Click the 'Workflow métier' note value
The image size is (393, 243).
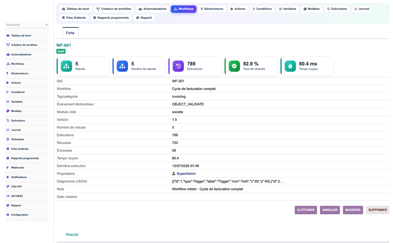tap(207, 189)
